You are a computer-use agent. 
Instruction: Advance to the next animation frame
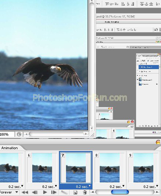(x=54, y=192)
